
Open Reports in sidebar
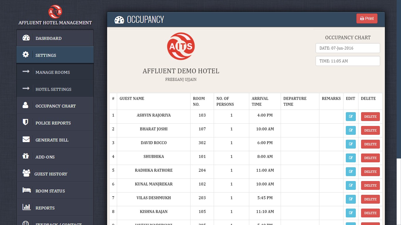(x=55, y=208)
